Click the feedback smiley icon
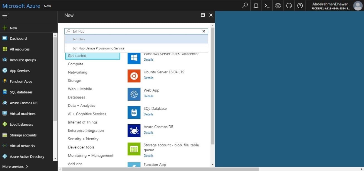The width and height of the screenshot is (364, 171). click(x=289, y=6)
